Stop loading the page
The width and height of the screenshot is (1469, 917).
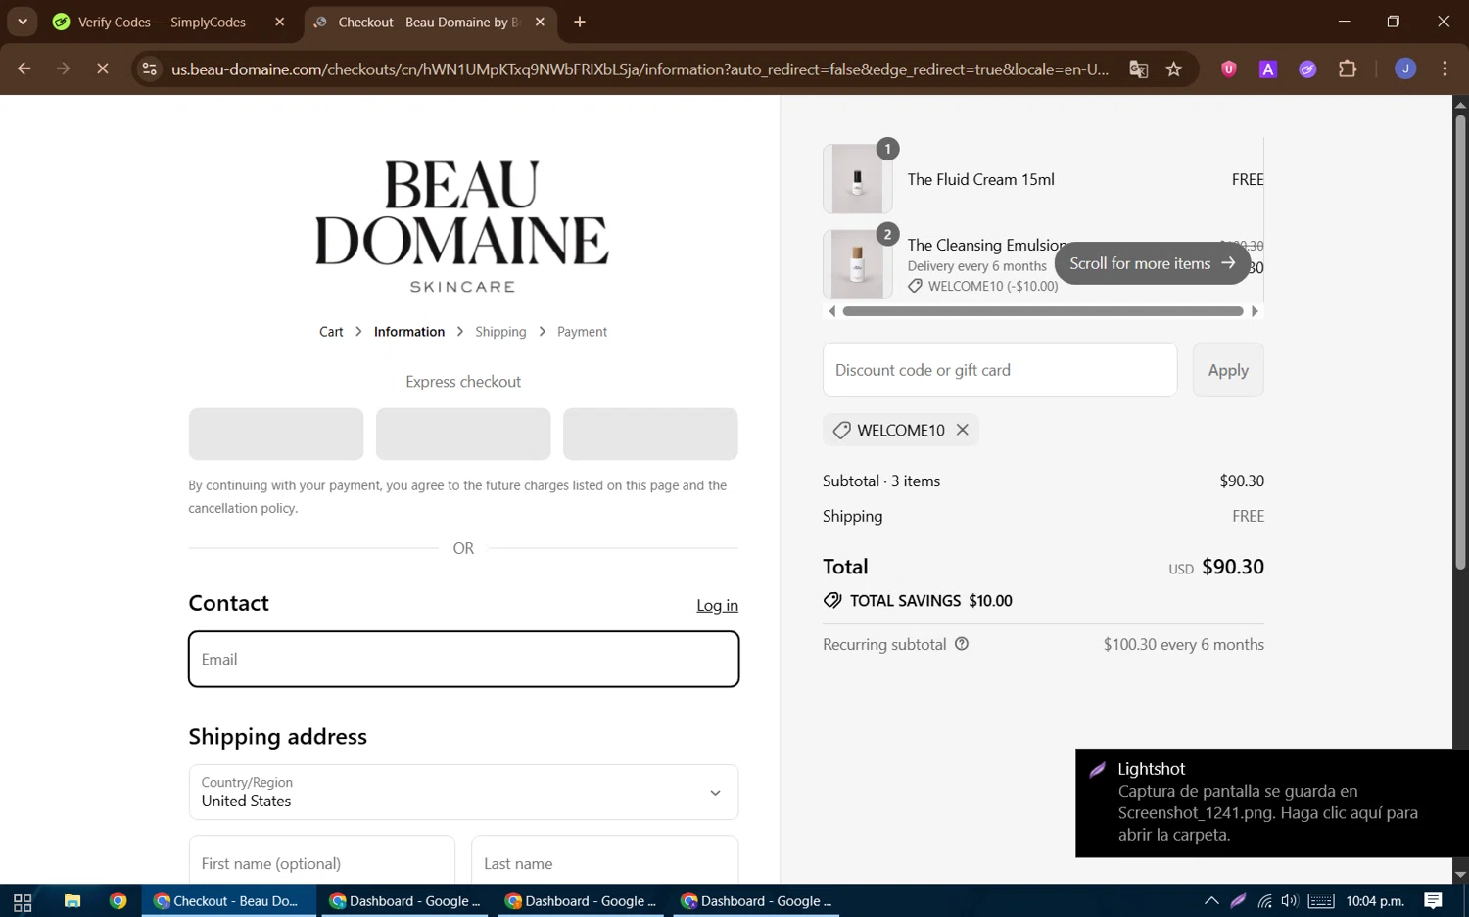coord(102,69)
